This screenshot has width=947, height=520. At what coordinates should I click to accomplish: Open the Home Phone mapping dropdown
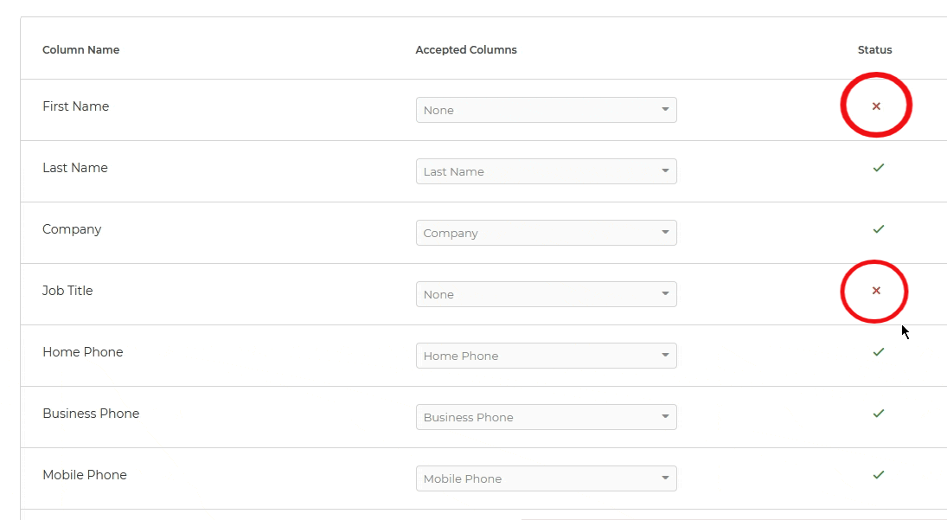point(546,356)
